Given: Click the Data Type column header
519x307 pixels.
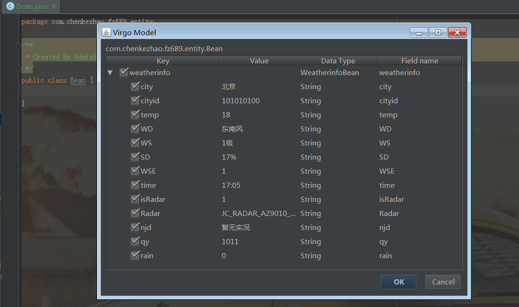Looking at the screenshot, I should pos(338,61).
